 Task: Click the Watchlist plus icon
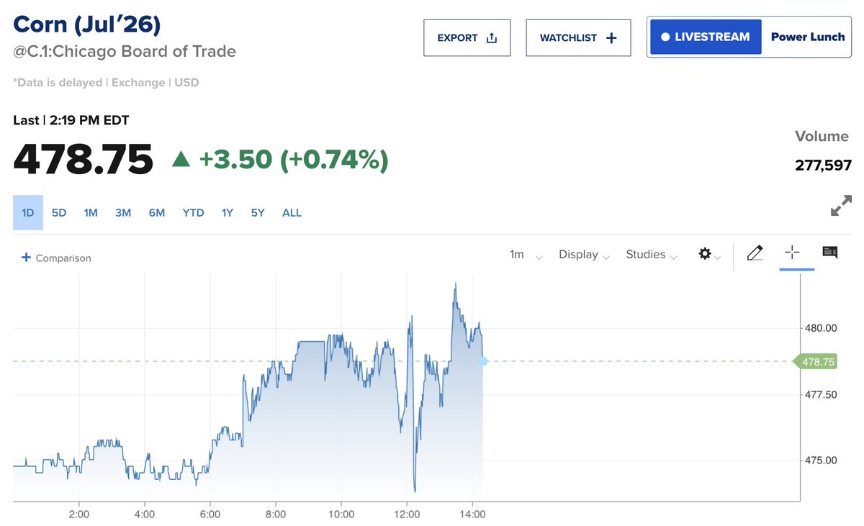click(611, 38)
